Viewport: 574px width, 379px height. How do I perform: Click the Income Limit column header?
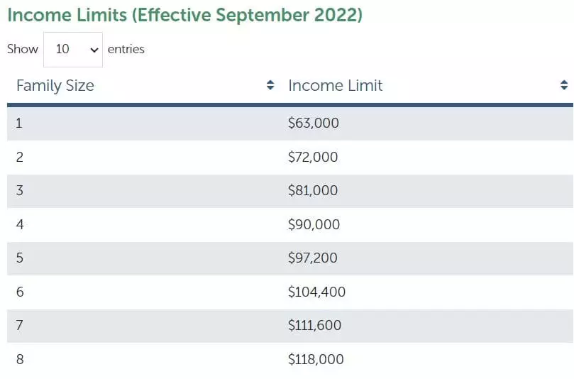click(x=335, y=86)
